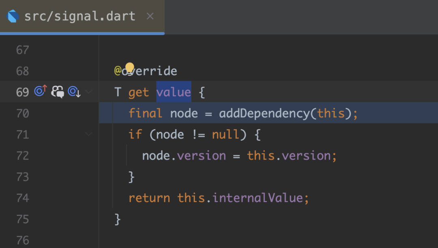Image resolution: width=438 pixels, height=248 pixels.
Task: Click the overrides up-arrow gutter icon
Action: point(41,91)
